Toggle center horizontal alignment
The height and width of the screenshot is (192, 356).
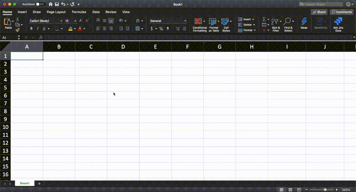pyautogui.click(x=104, y=28)
